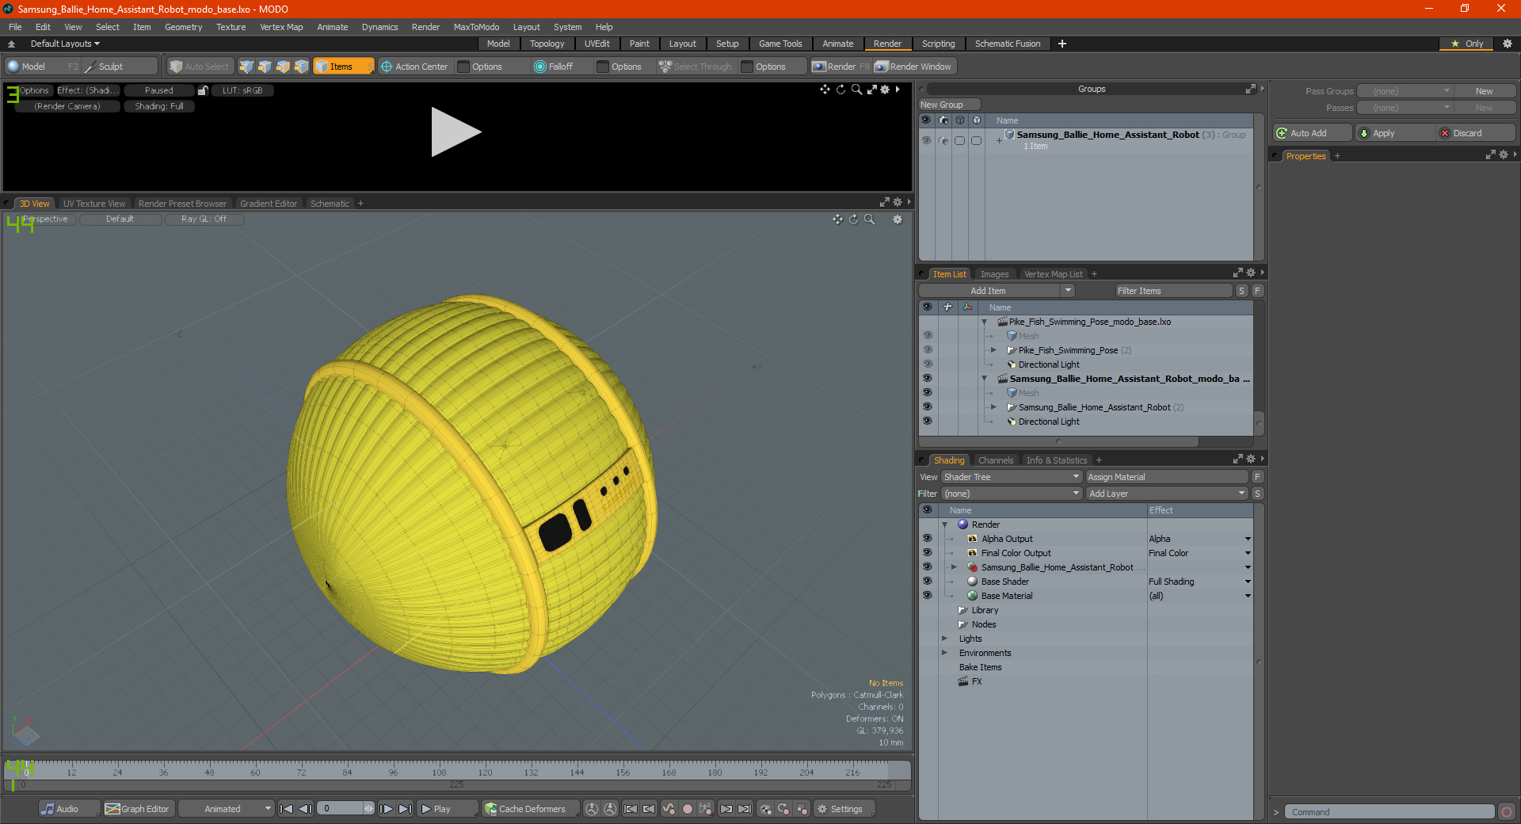Toggle visibility of Base Shader layer
This screenshot has width=1521, height=824.
tap(927, 582)
